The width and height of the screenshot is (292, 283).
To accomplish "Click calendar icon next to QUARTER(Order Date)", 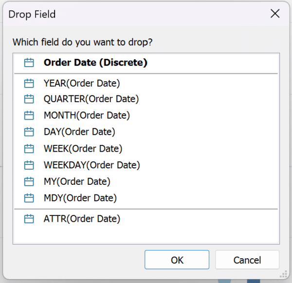I will pyautogui.click(x=29, y=99).
